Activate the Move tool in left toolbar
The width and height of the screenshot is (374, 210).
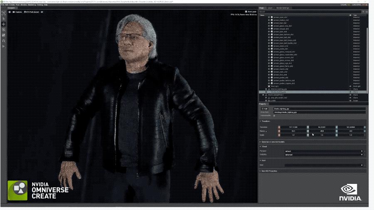4,24
